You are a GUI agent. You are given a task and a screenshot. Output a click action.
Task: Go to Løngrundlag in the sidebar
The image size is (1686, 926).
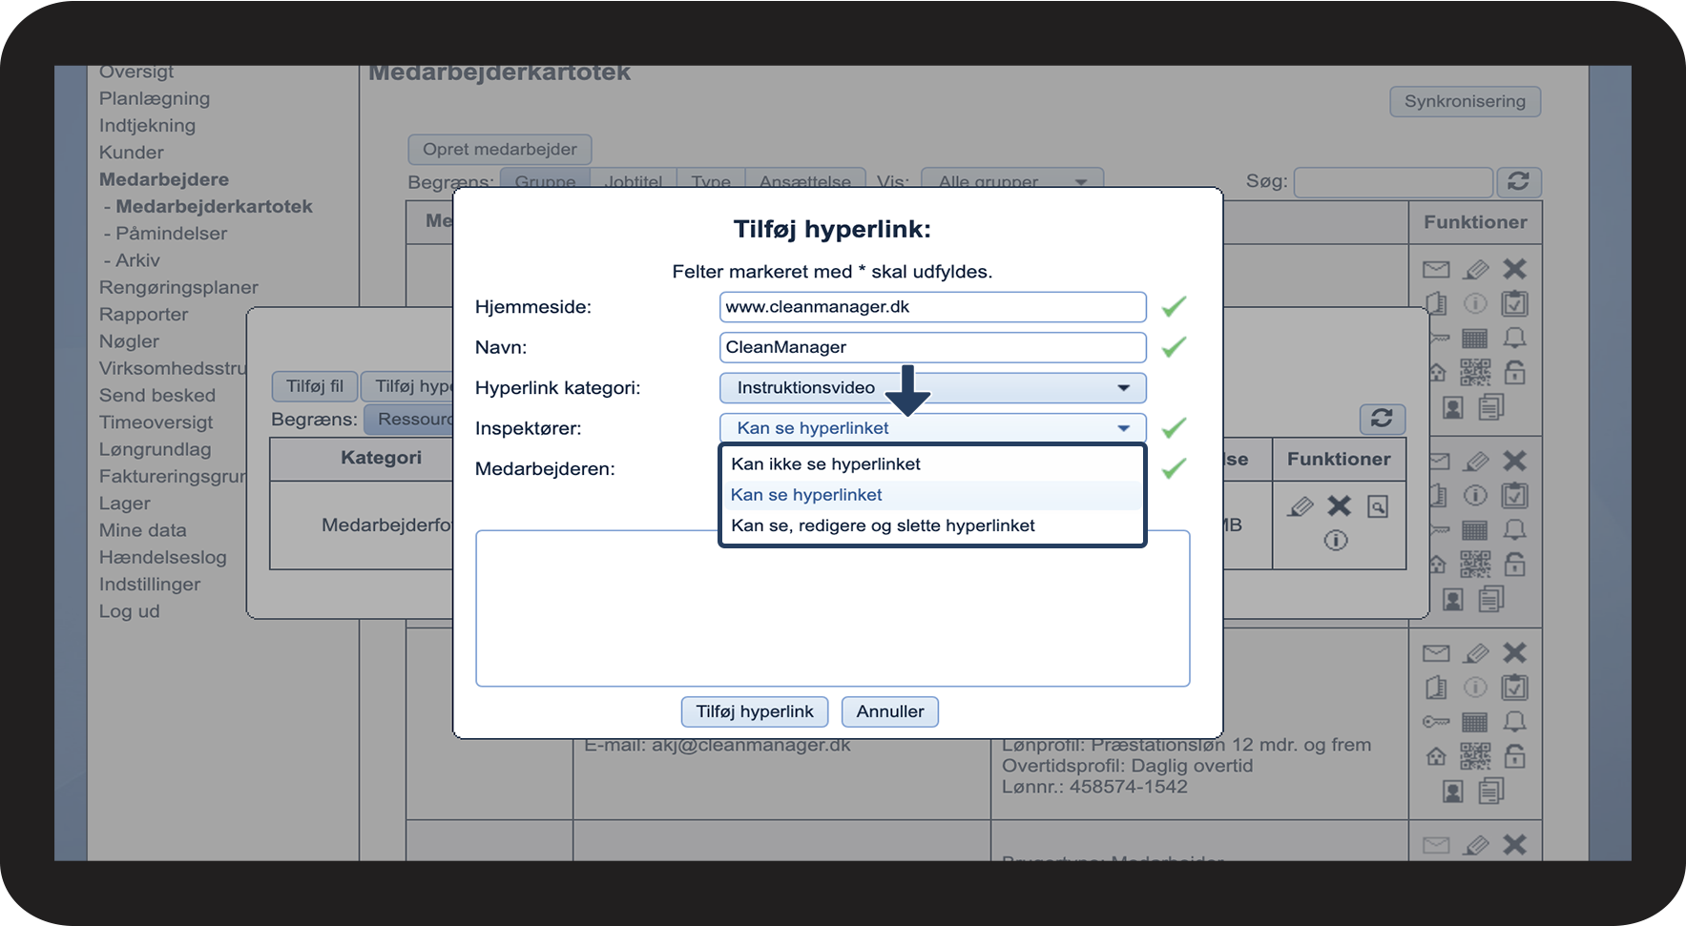(x=156, y=449)
